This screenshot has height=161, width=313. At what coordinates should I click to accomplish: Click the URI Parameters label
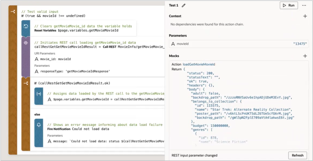coord(45,53)
